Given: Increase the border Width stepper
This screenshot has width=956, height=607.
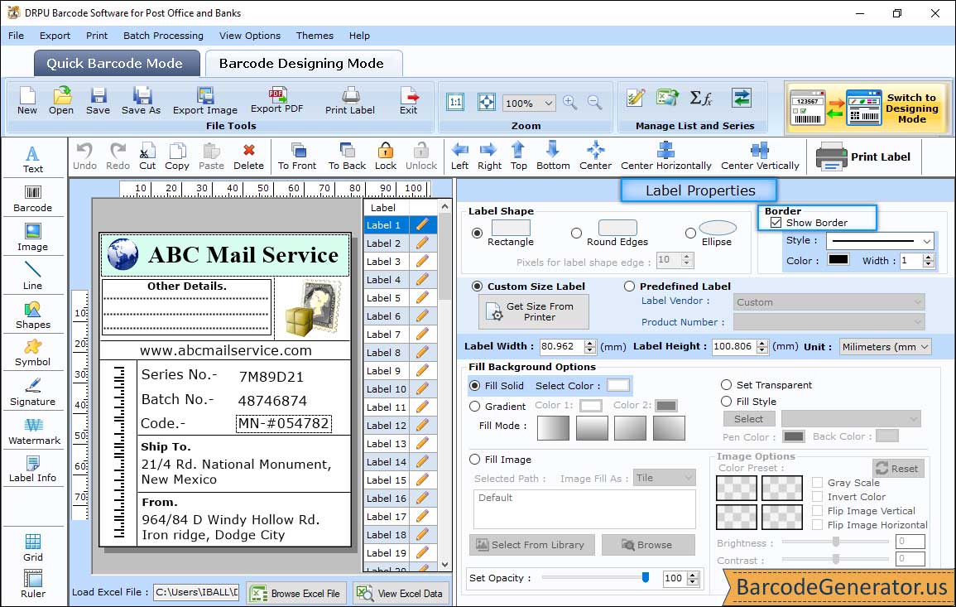Looking at the screenshot, I should (929, 258).
